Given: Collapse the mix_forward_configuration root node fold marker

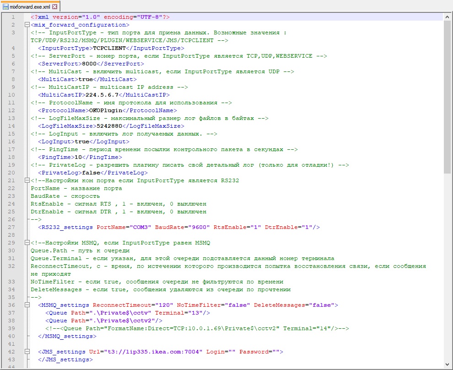Looking at the screenshot, I should tap(27, 25).
